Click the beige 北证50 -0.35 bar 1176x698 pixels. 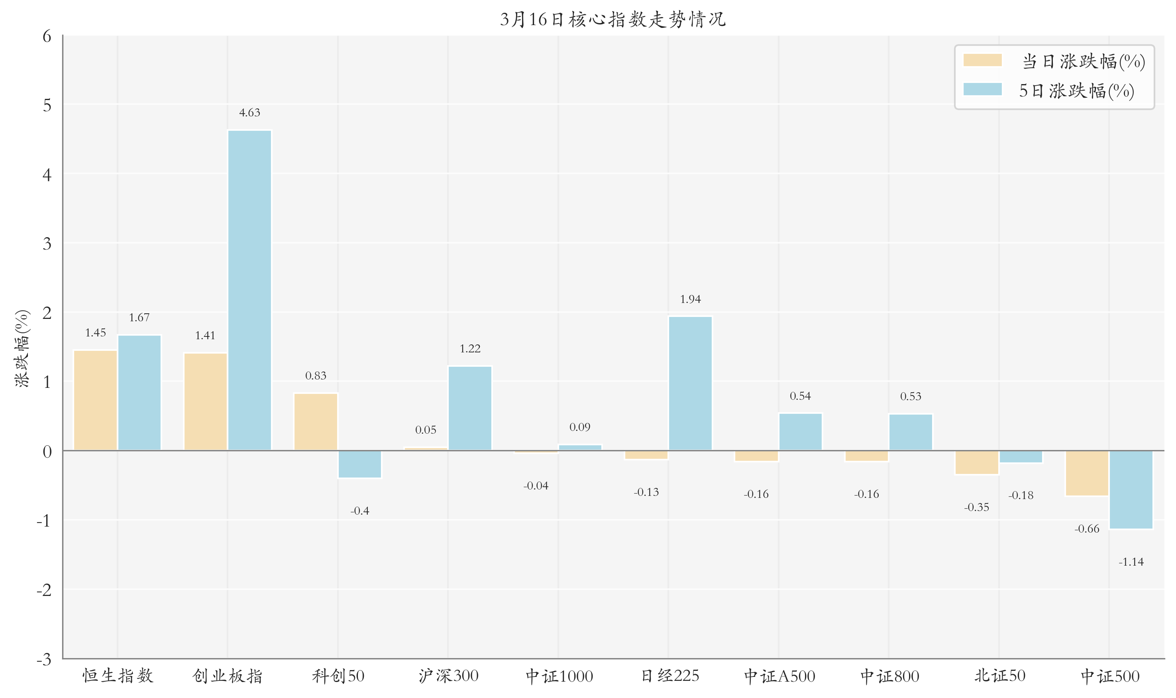coord(976,462)
